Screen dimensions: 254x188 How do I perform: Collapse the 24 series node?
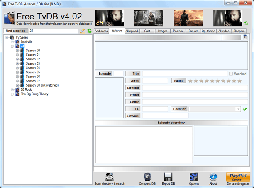pyautogui.click(x=12, y=46)
